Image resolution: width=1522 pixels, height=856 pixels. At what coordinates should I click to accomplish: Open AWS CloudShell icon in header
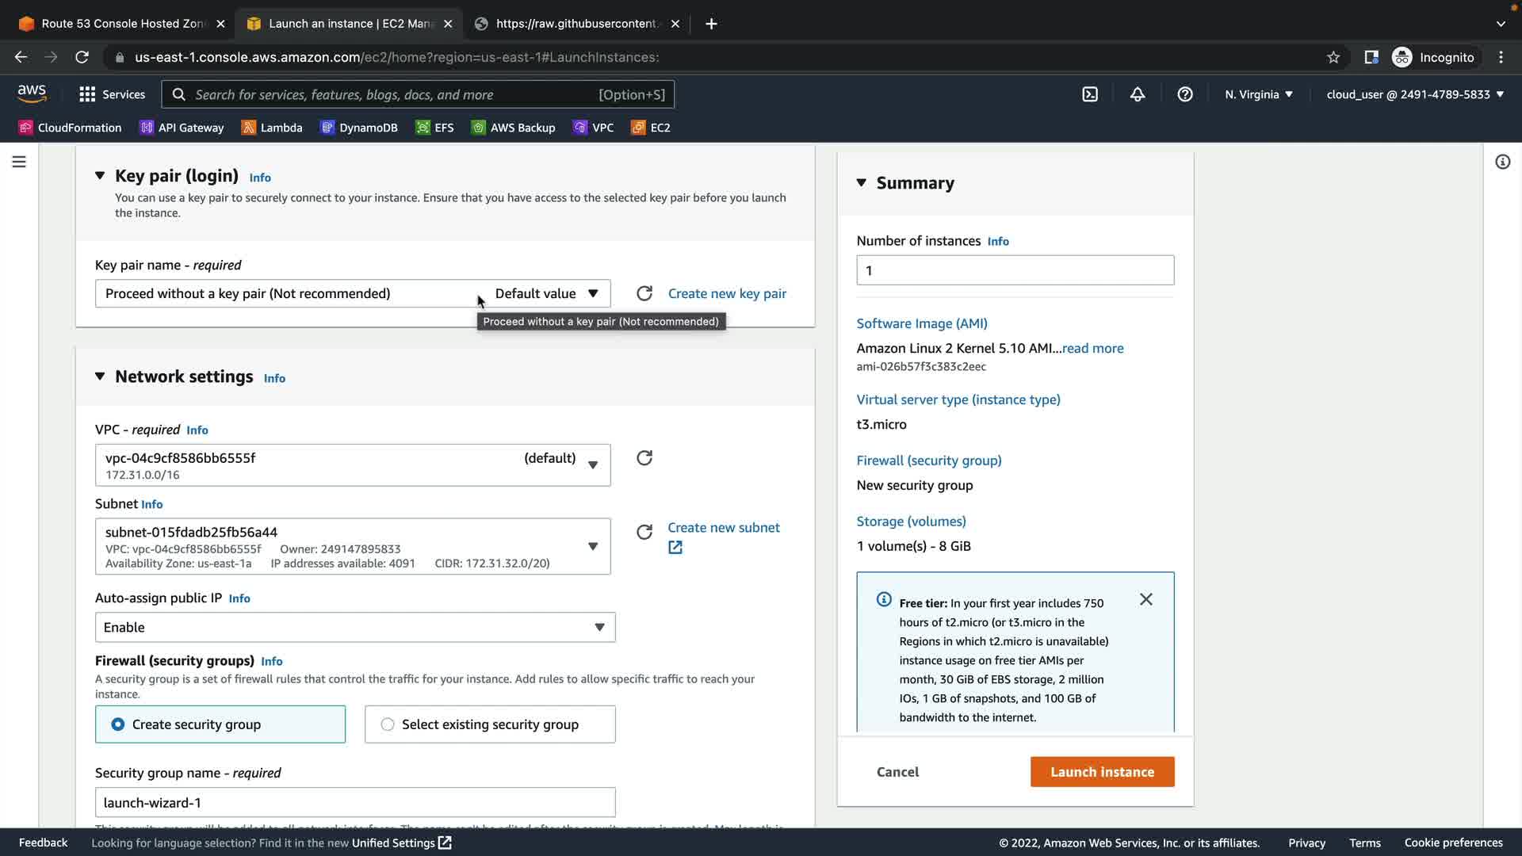[x=1090, y=94]
